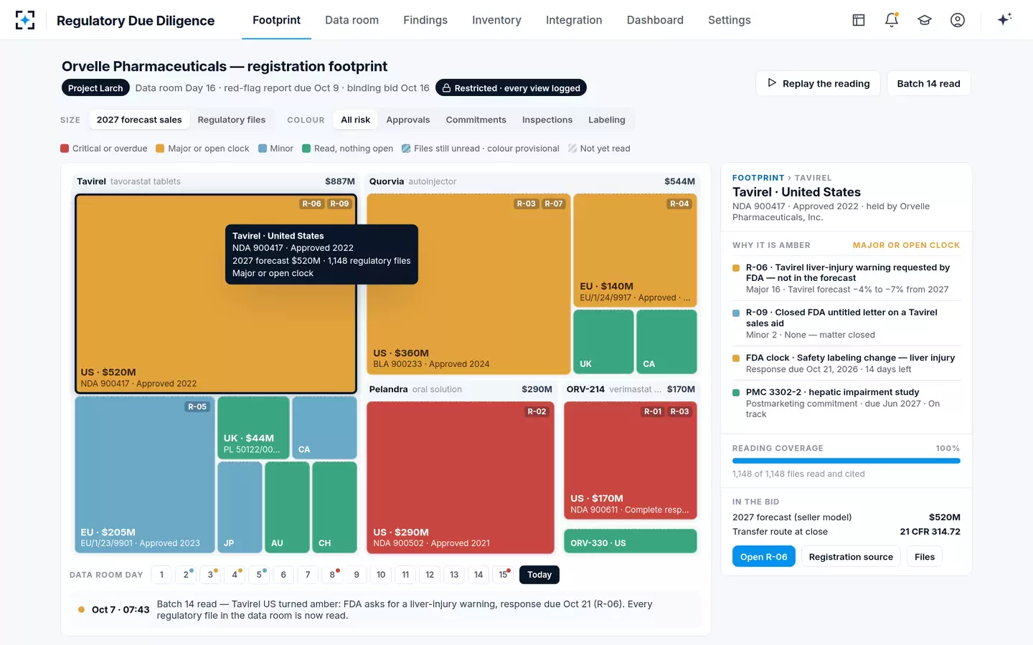
Task: Open Registration source
Action: point(851,557)
